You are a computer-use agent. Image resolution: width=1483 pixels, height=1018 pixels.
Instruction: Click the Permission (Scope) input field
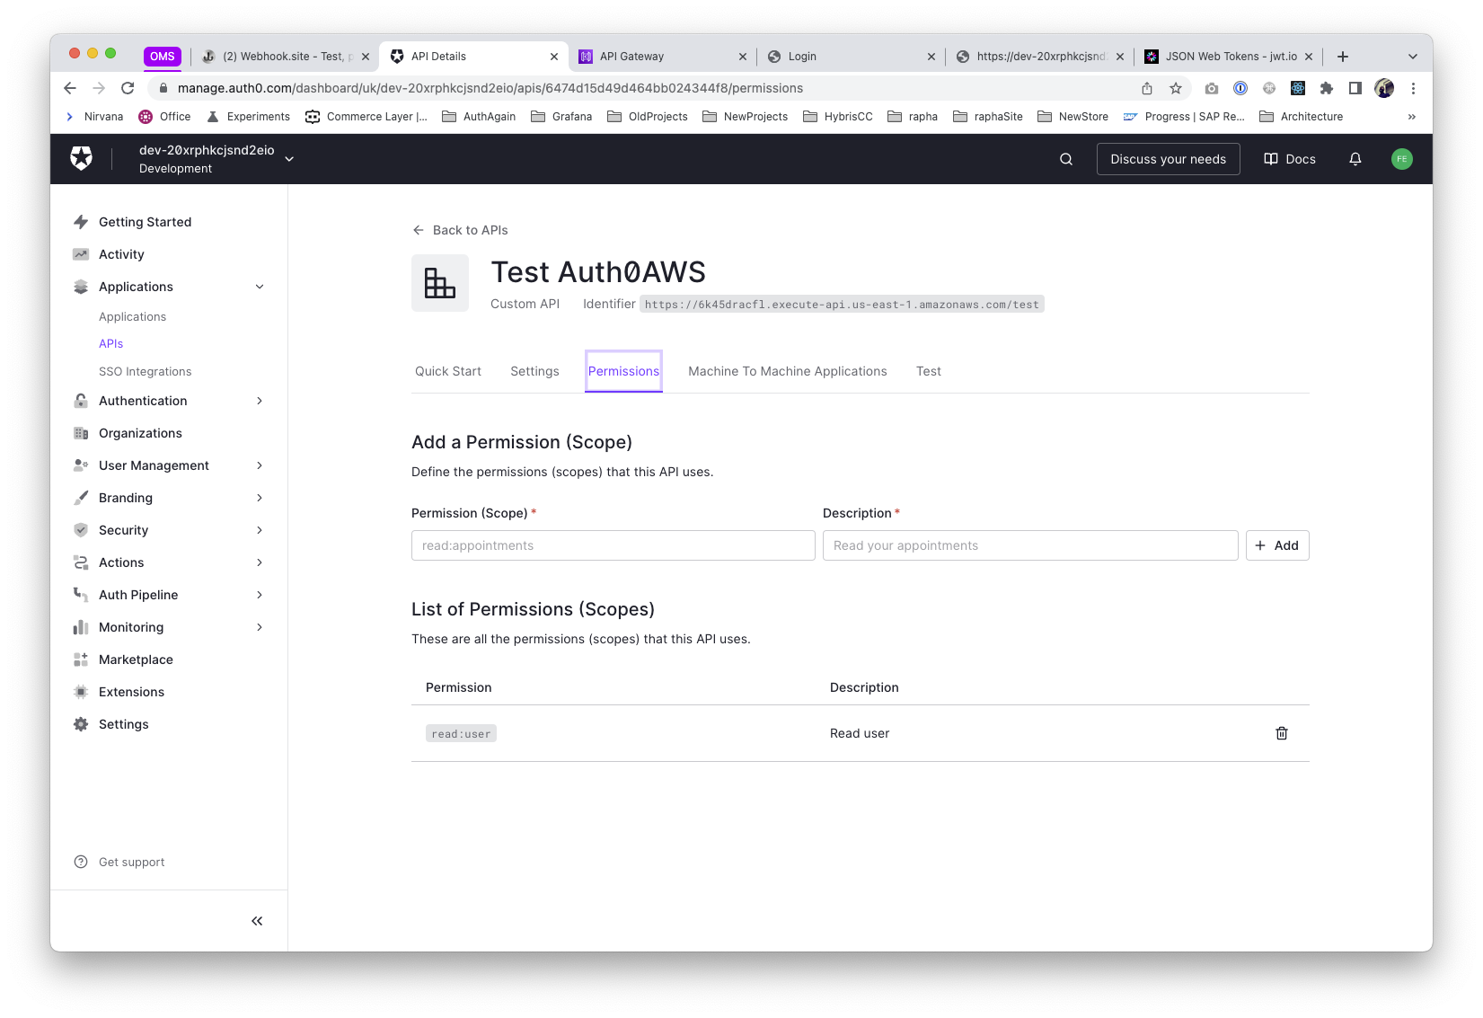(x=613, y=545)
